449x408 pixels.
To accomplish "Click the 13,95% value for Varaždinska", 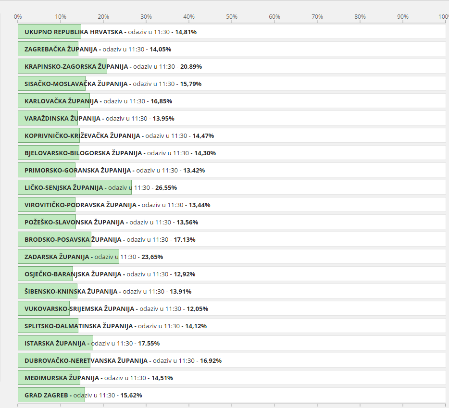I will [x=163, y=118].
